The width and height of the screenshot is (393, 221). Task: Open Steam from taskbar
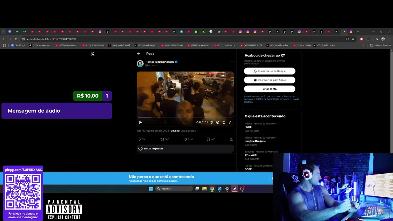point(235,188)
